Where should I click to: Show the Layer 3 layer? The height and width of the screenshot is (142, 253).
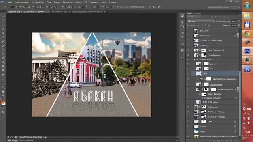pyautogui.click(x=188, y=121)
